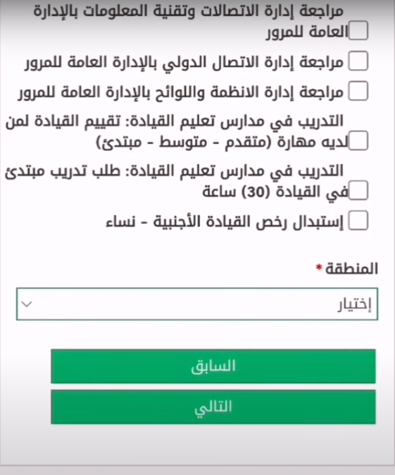Go back with the السابق button
The height and width of the screenshot is (475, 395).
click(213, 366)
